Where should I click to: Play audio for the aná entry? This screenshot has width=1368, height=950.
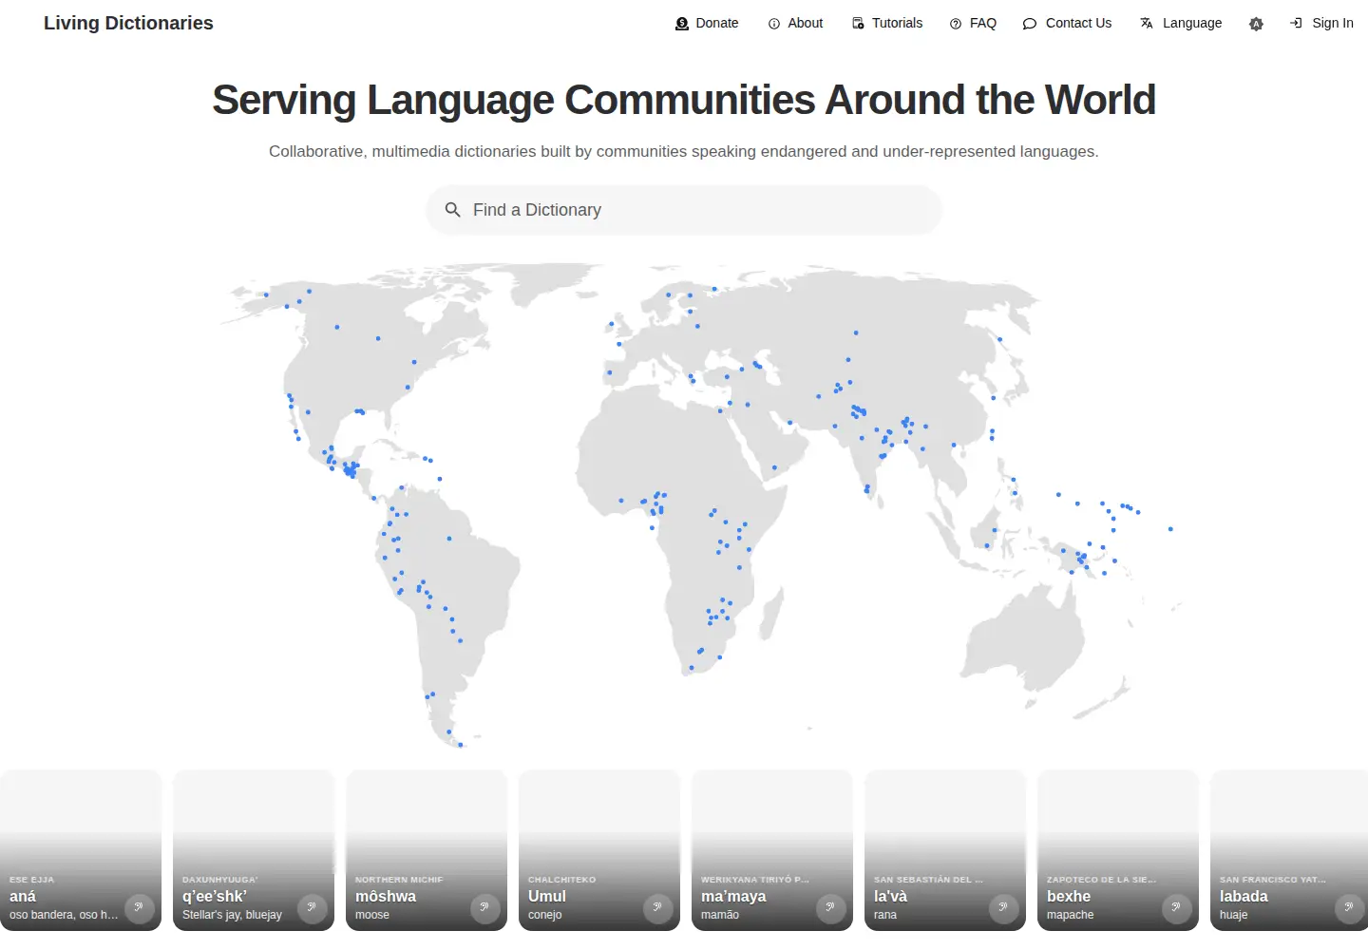click(139, 909)
